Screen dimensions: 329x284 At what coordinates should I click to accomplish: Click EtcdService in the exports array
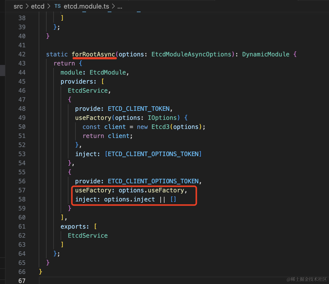coord(88,236)
